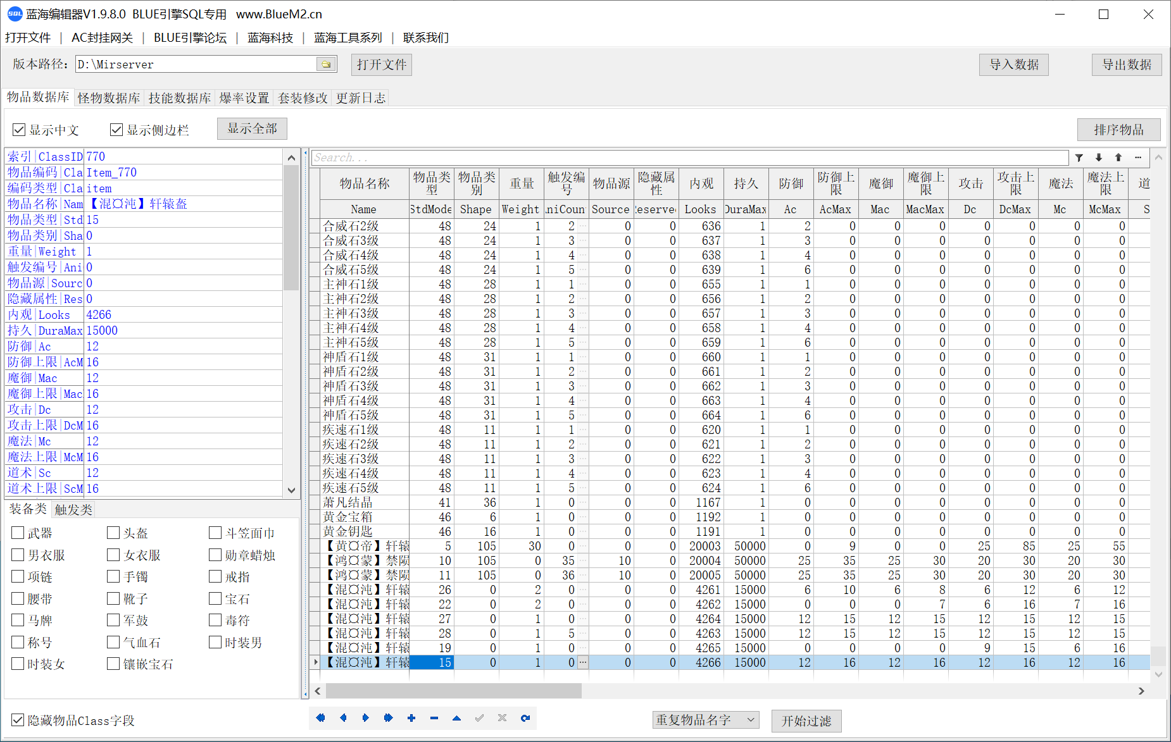This screenshot has width=1171, height=742.
Task: Click the 导入数据 button
Action: pos(1014,65)
